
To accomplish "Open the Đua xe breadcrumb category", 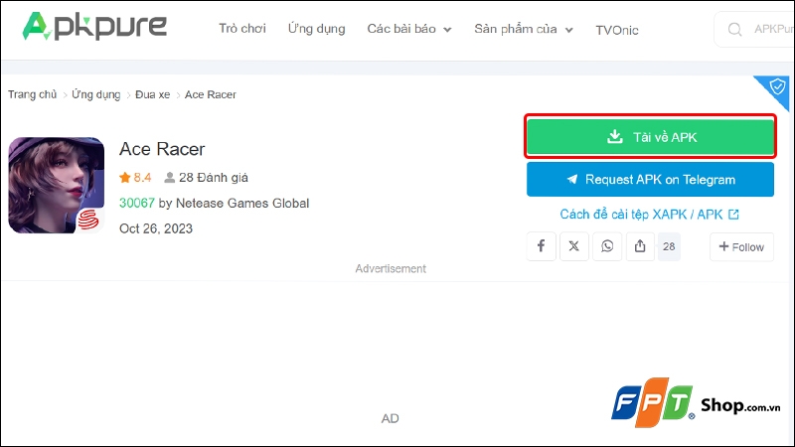I will (x=153, y=94).
